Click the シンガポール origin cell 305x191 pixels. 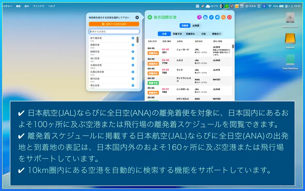tap(183, 89)
